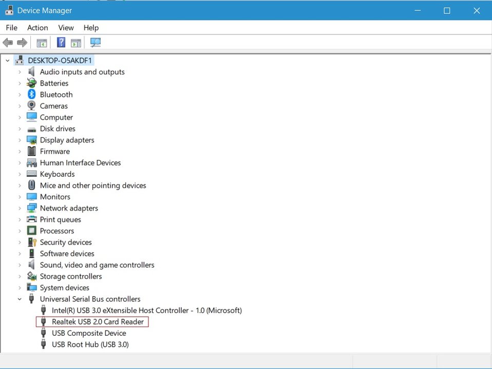Screen dimensions: 492x369
Task: Click the Action Pane toolbar icon
Action: pyautogui.click(x=76, y=43)
